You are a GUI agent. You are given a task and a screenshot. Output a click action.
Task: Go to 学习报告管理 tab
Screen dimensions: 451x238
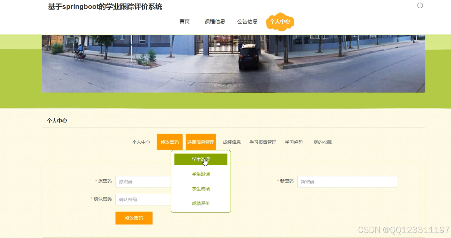pyautogui.click(x=262, y=142)
